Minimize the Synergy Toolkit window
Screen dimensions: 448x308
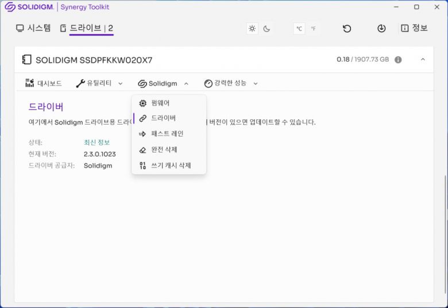[396, 7]
